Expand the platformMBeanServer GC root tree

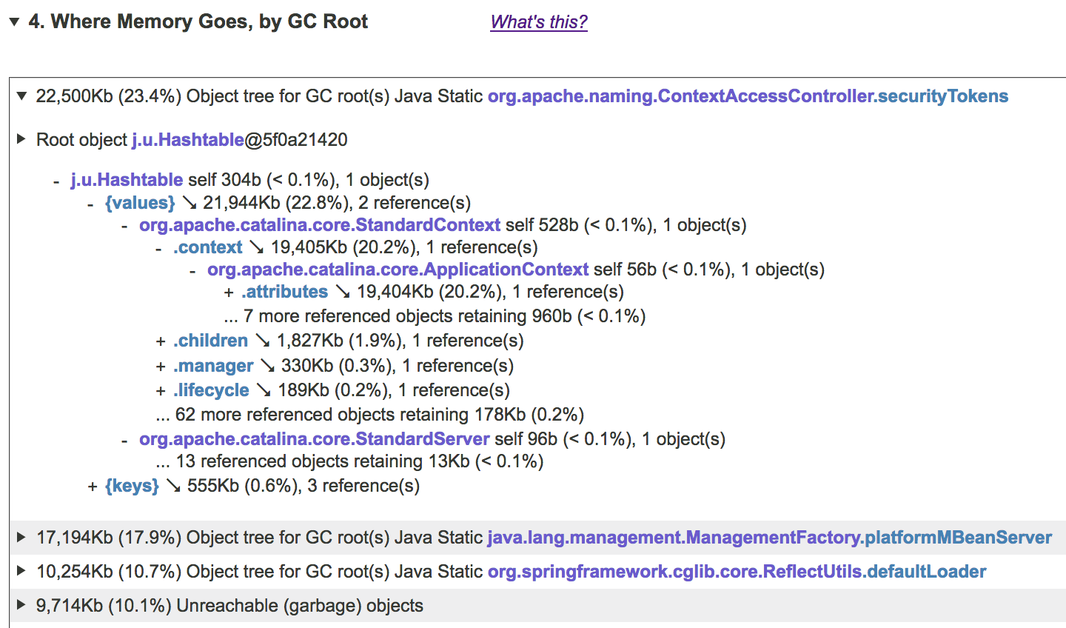21,537
